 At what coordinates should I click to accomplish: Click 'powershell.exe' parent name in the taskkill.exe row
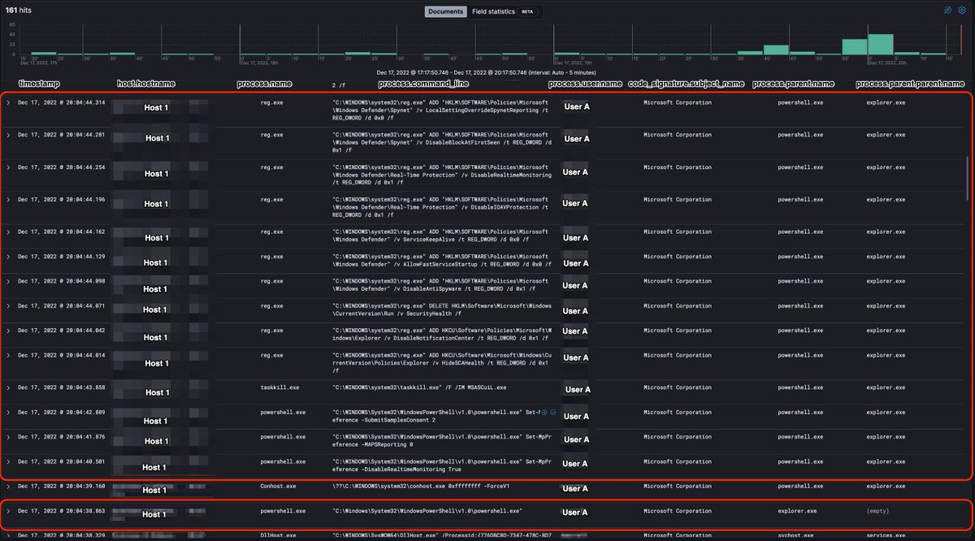coord(800,387)
